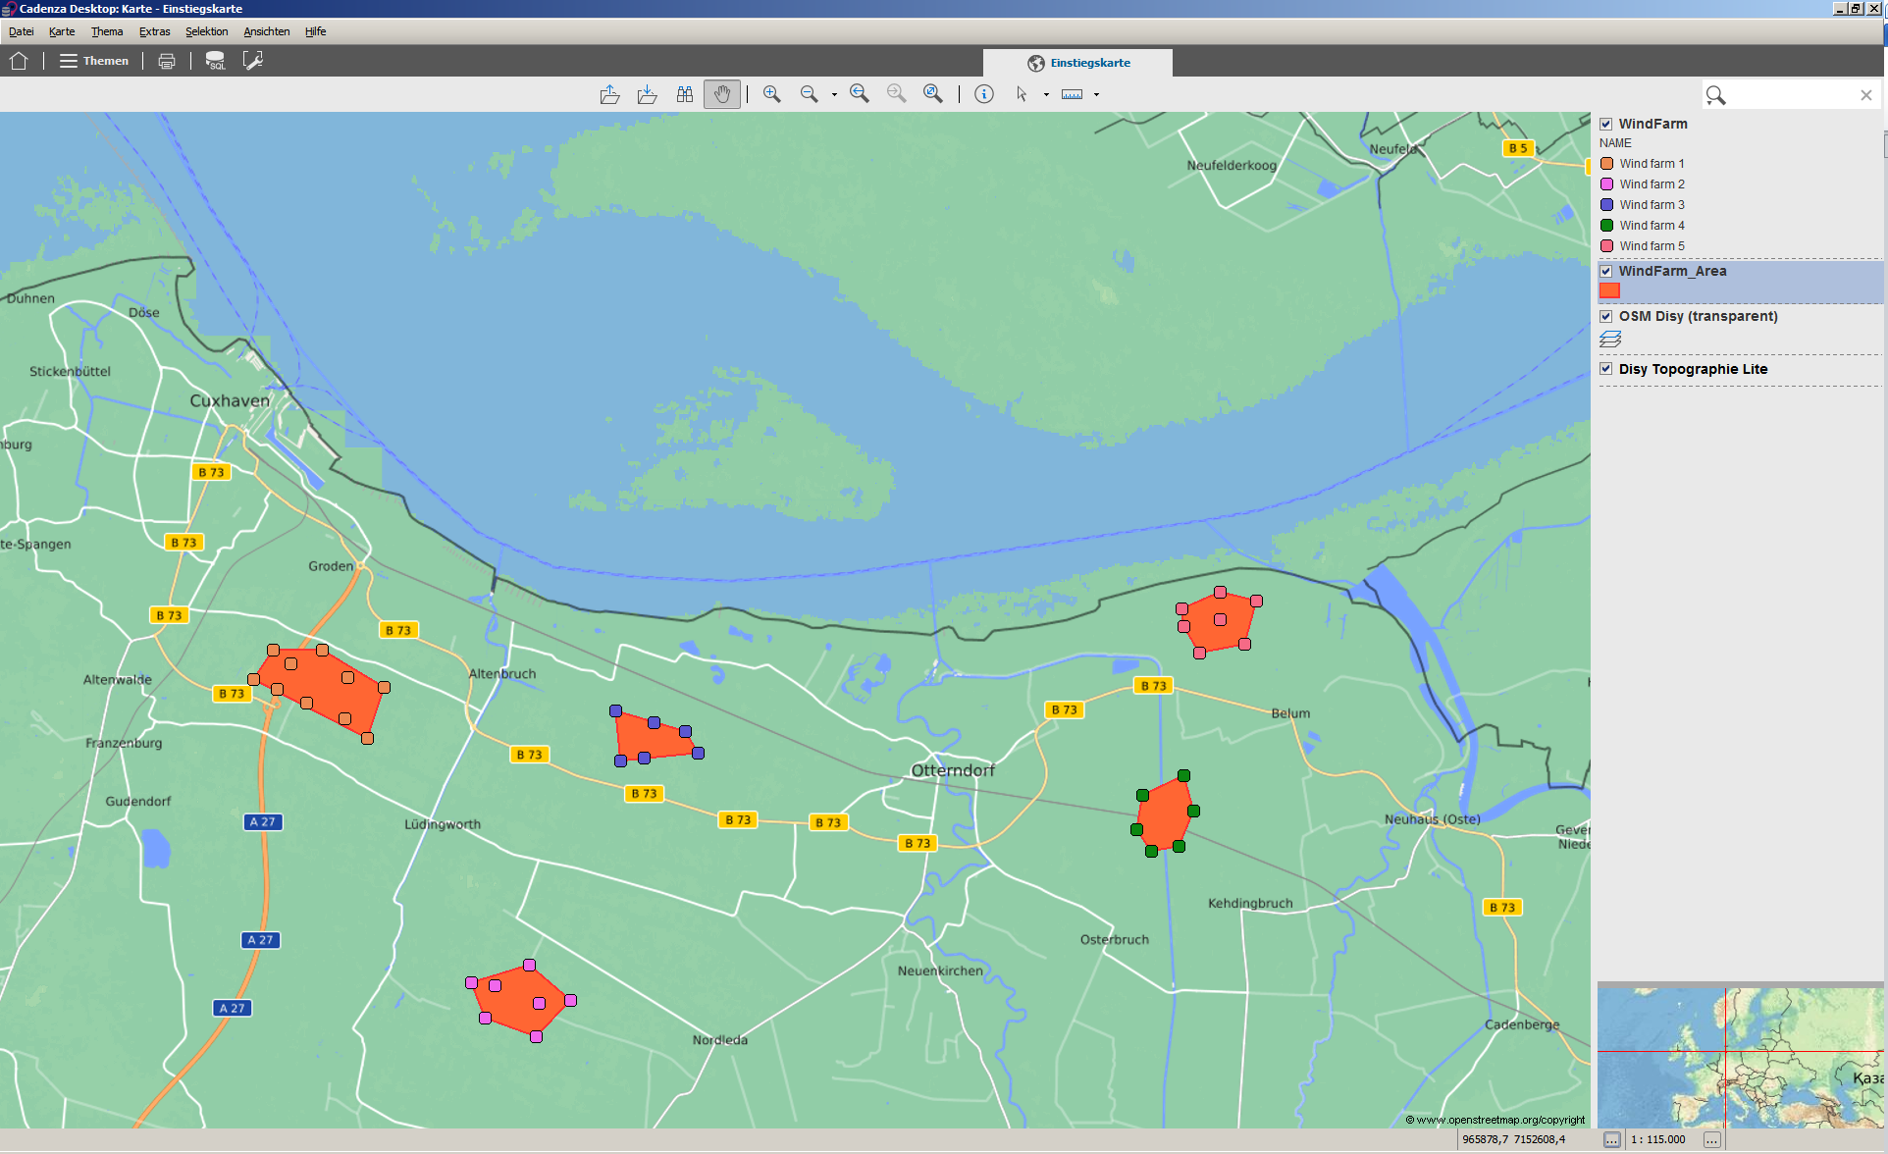This screenshot has width=1888, height=1154.
Task: Toggle OSM Disy (transparent) layer checkbox
Action: pyautogui.click(x=1606, y=316)
